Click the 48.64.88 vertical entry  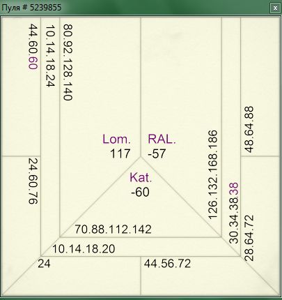coord(249,129)
